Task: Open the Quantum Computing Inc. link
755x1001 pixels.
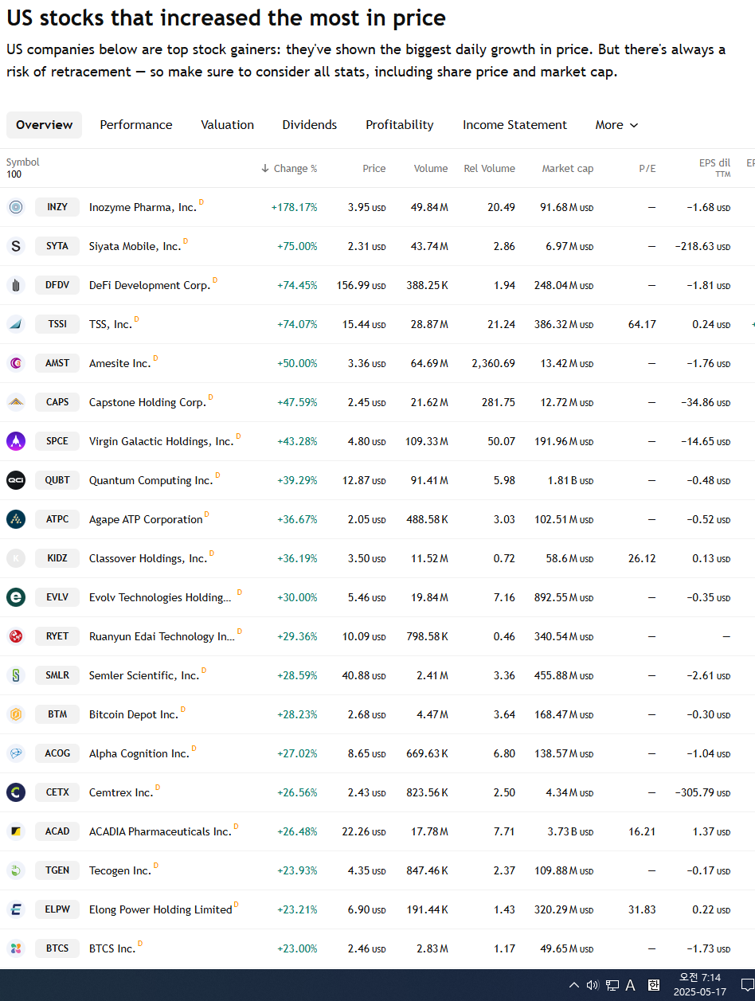Action: point(151,480)
